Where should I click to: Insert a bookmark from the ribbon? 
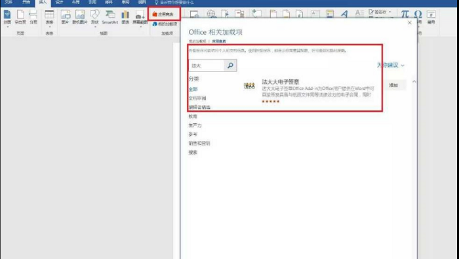(x=225, y=14)
